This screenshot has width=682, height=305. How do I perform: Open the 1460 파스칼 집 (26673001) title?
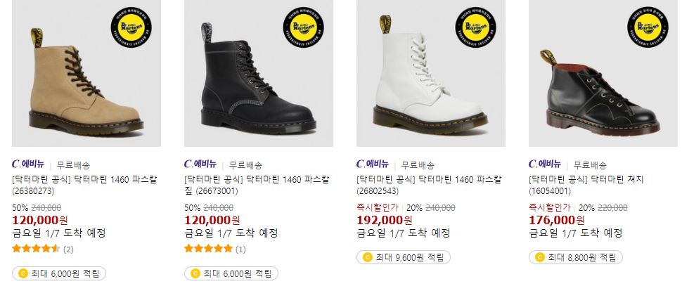coord(257,185)
